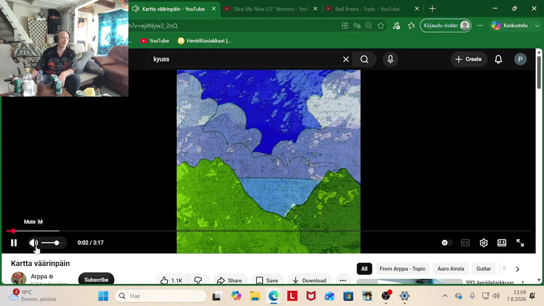Click the YouTube search magnifier button
This screenshot has height=306, width=544.
pos(364,59)
